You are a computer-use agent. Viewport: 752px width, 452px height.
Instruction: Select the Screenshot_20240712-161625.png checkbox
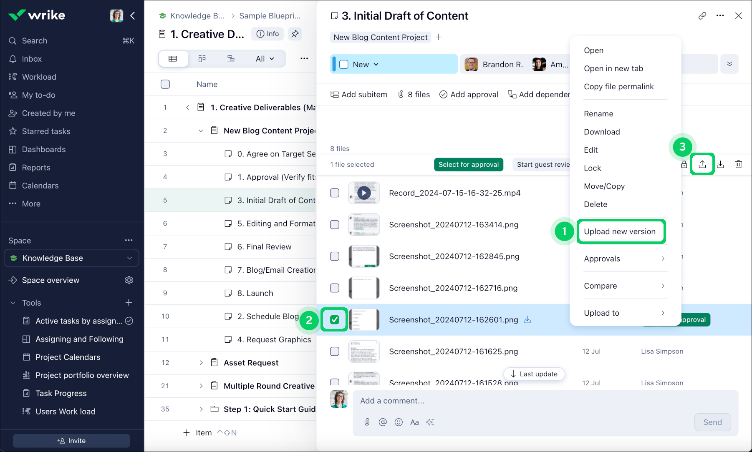click(335, 352)
